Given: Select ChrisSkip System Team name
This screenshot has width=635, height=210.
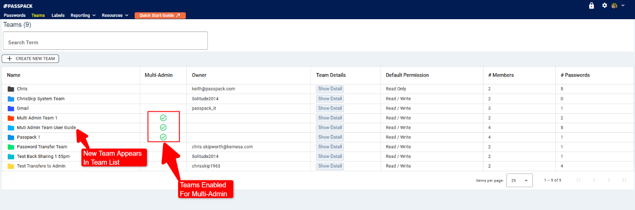Looking at the screenshot, I should click(x=41, y=99).
